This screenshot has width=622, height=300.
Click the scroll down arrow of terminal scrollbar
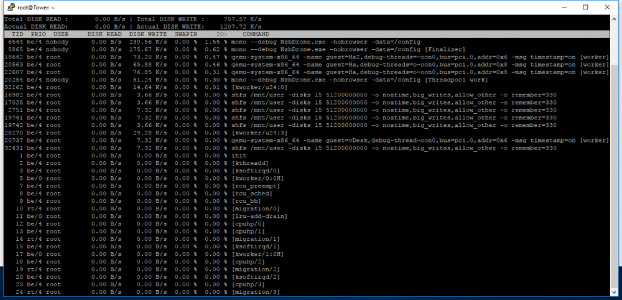pyautogui.click(x=614, y=292)
